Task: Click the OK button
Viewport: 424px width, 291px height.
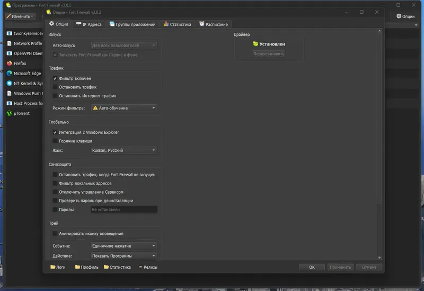Action: coord(312,267)
